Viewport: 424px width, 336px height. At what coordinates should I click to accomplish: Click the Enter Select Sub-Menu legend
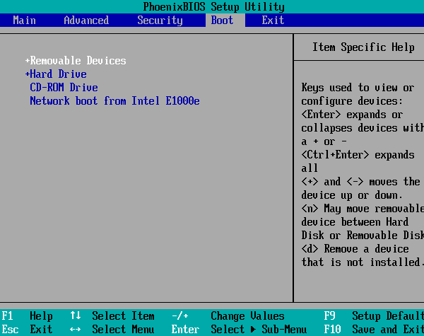pyautogui.click(x=239, y=329)
